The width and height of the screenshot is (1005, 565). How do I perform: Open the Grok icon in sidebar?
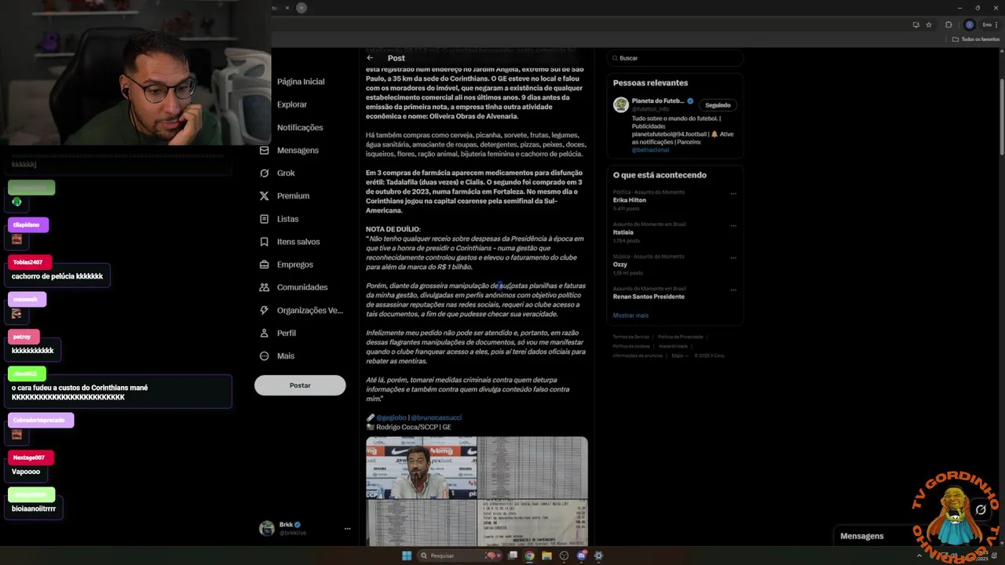pyautogui.click(x=264, y=173)
